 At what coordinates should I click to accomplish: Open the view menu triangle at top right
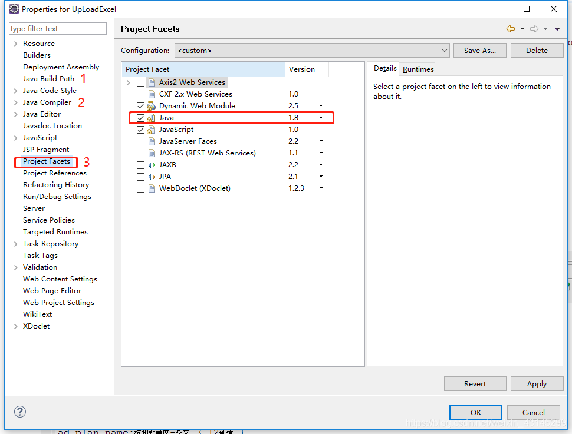[x=557, y=28]
